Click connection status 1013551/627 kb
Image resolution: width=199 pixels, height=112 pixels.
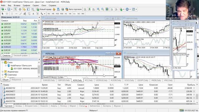point(188,110)
